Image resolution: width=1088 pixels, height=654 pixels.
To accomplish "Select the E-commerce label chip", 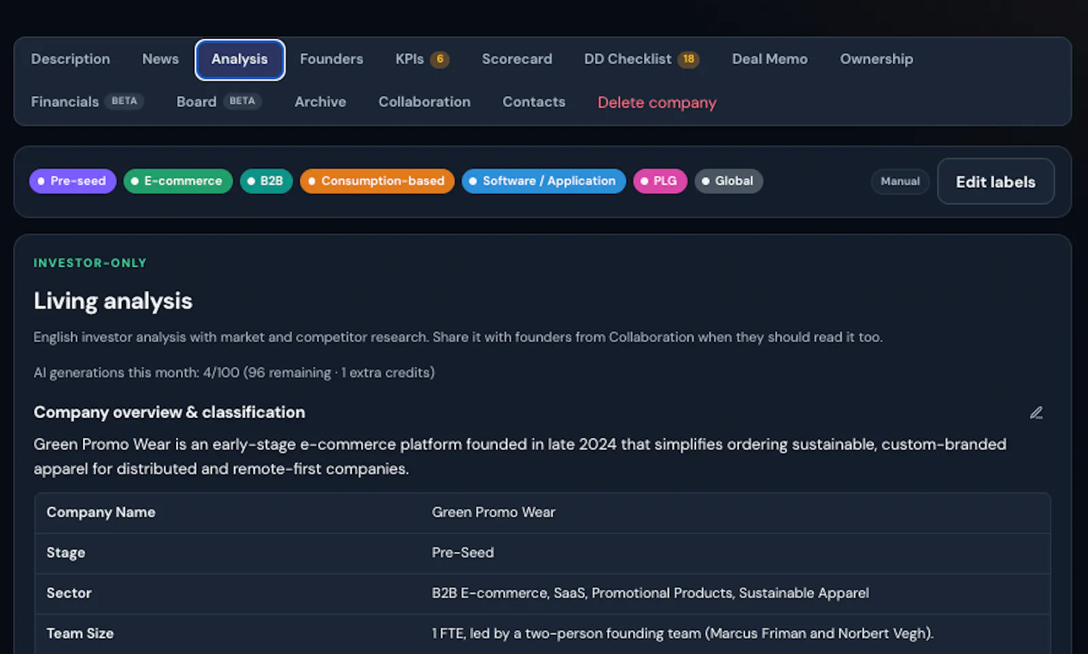I will tap(178, 181).
